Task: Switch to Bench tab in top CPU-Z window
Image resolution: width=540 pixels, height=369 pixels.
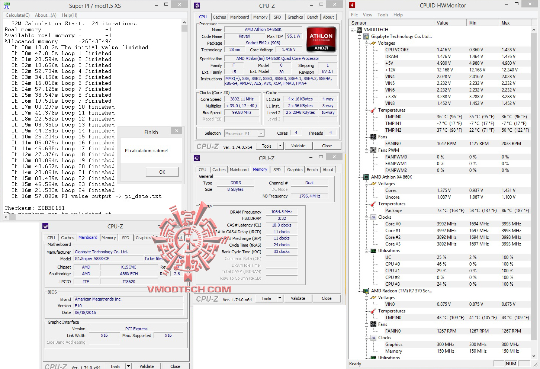Action: click(x=313, y=17)
